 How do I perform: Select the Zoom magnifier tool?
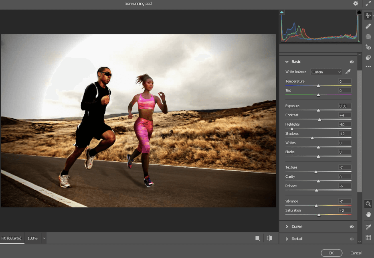coord(368,204)
